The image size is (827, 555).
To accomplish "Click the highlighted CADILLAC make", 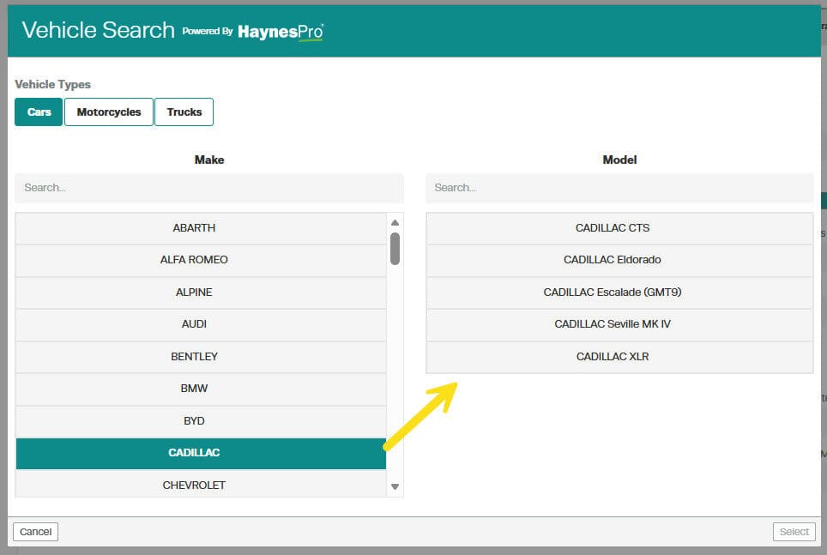I will (201, 453).
